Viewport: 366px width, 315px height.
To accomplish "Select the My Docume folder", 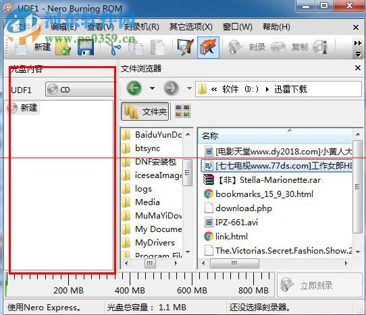I will 152,229.
